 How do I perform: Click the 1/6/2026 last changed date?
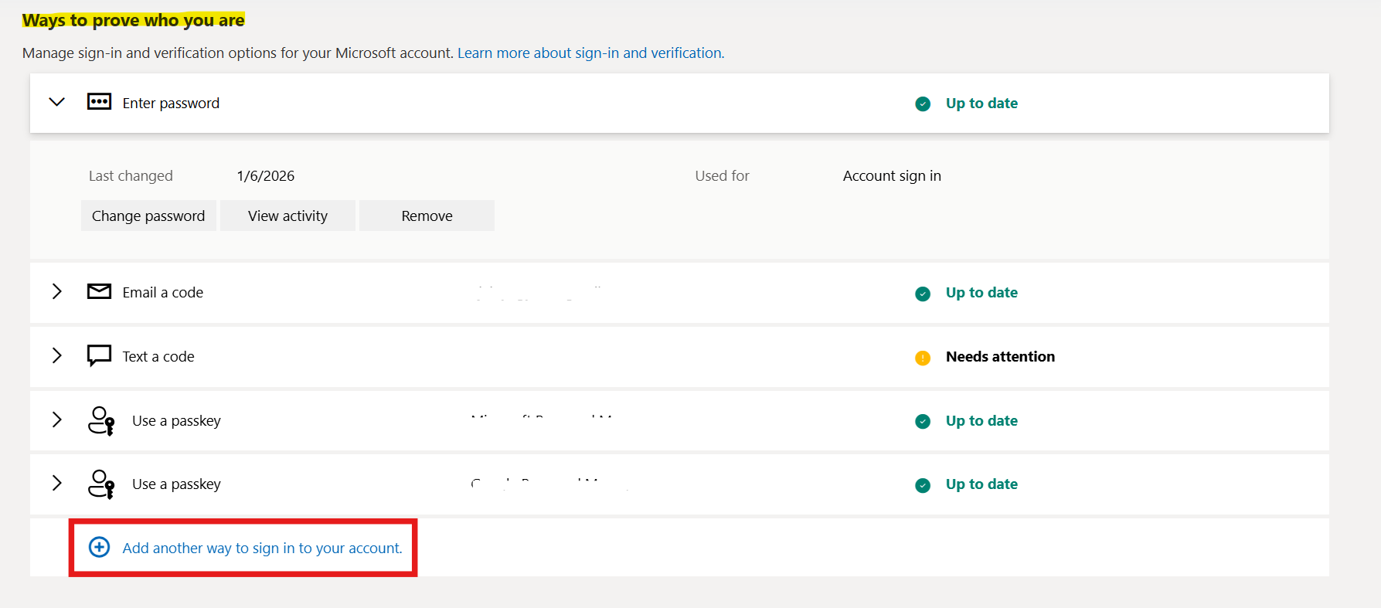(266, 175)
